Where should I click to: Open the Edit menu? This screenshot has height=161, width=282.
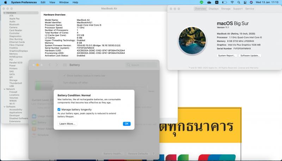43,2
